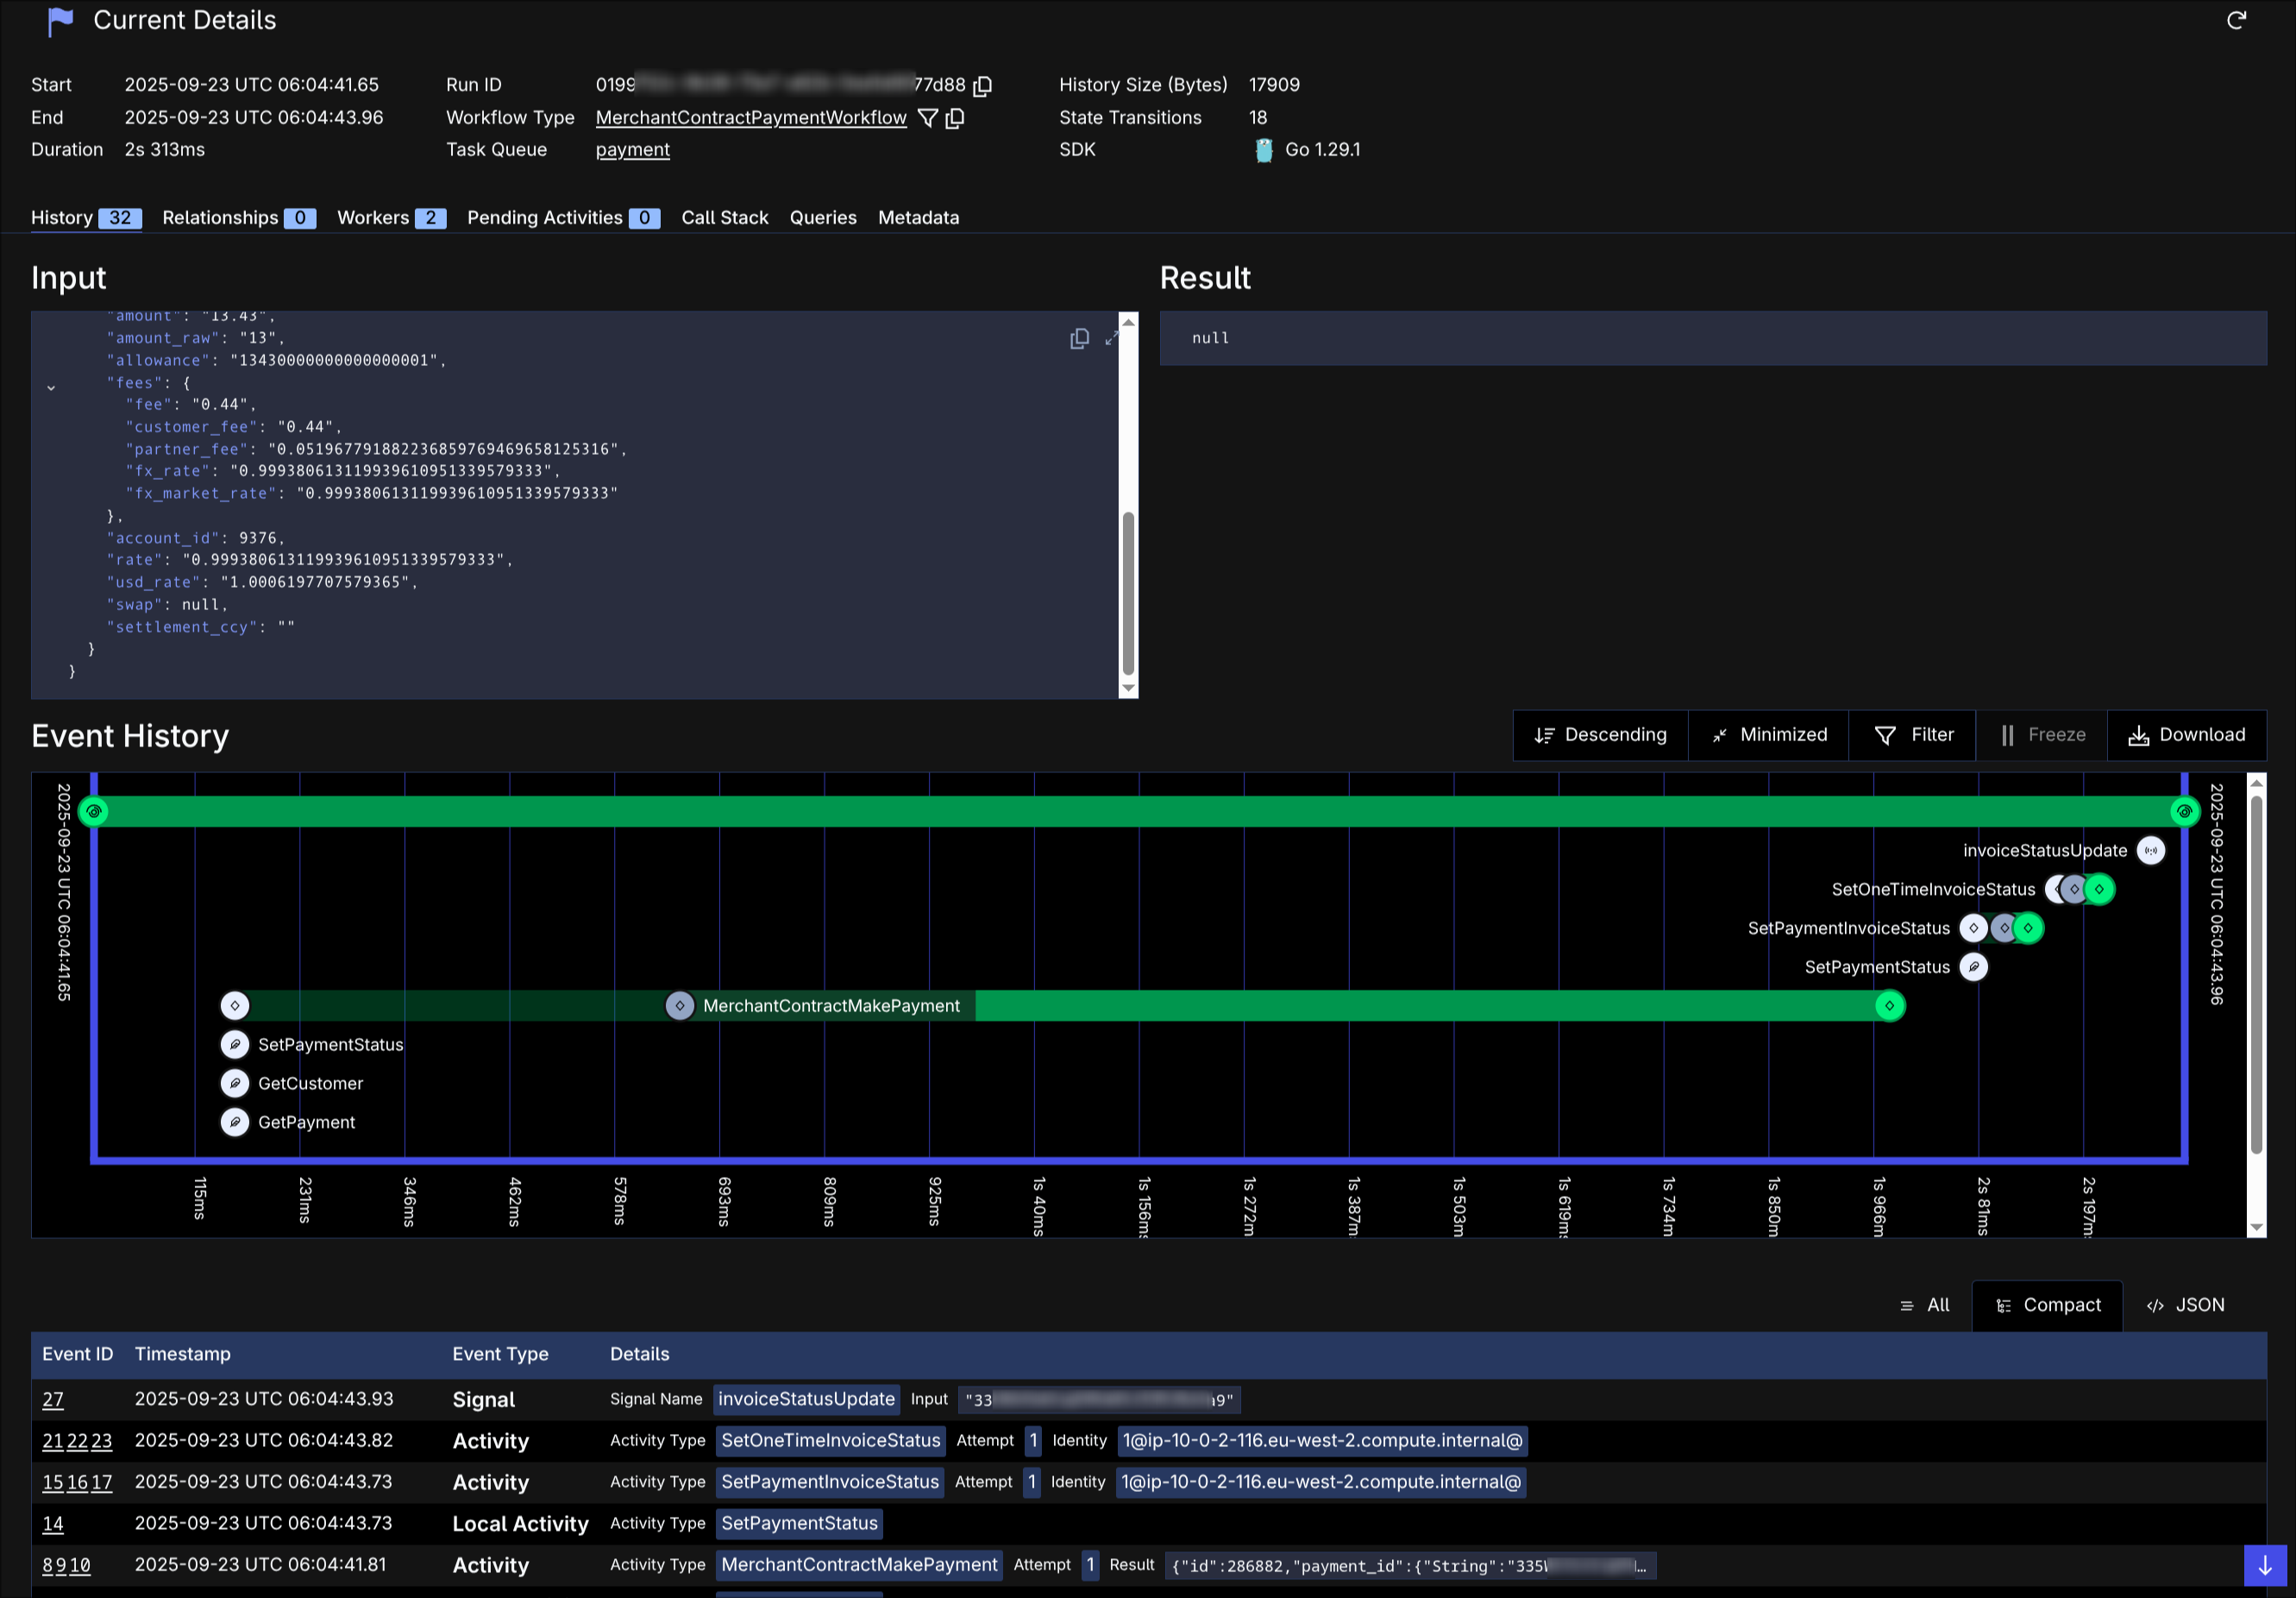Copy the Run ID with copy icon

click(982, 86)
